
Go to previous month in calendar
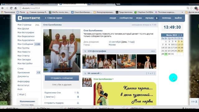point(179,35)
